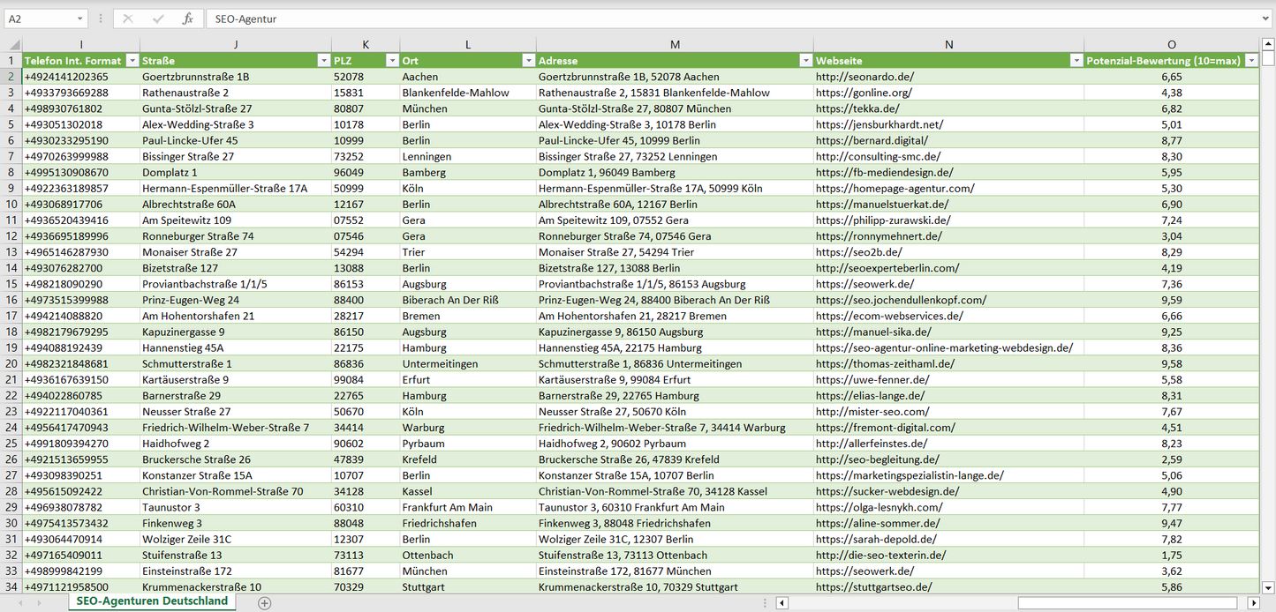Select column M header
This screenshot has width=1276, height=612.
(675, 44)
